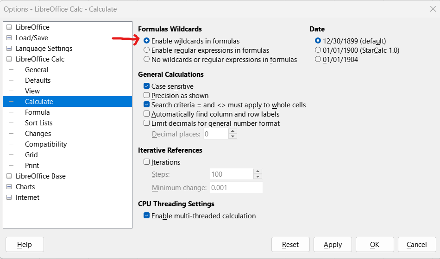The width and height of the screenshot is (440, 259).
Task: Toggle Enable multi-threaded calculation
Action: (x=146, y=216)
